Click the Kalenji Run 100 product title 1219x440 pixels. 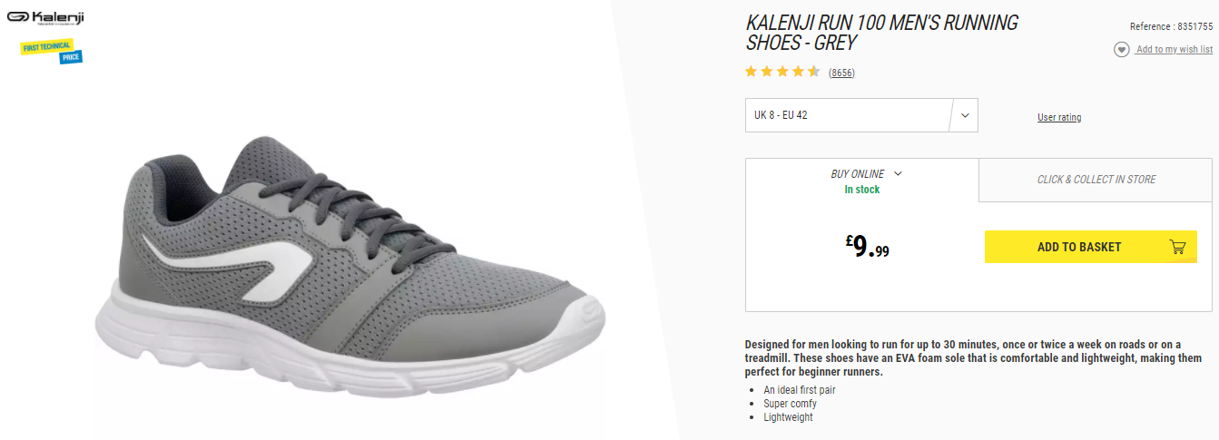882,33
